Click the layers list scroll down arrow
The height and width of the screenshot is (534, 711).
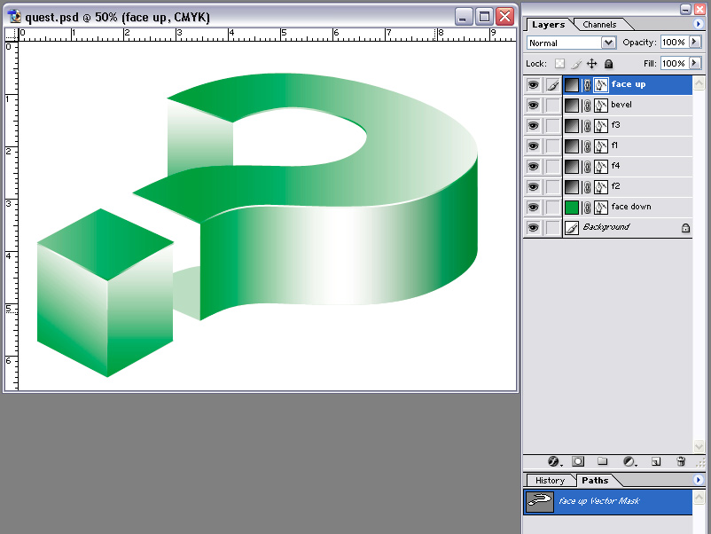699,445
